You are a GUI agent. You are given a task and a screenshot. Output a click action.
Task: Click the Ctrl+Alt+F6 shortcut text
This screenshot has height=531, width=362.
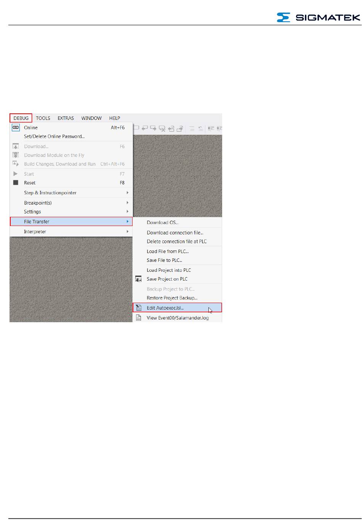[x=112, y=164]
